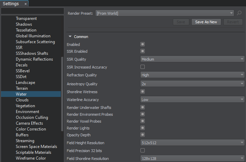Select Global Illumination in the settings list

pos(33,36)
